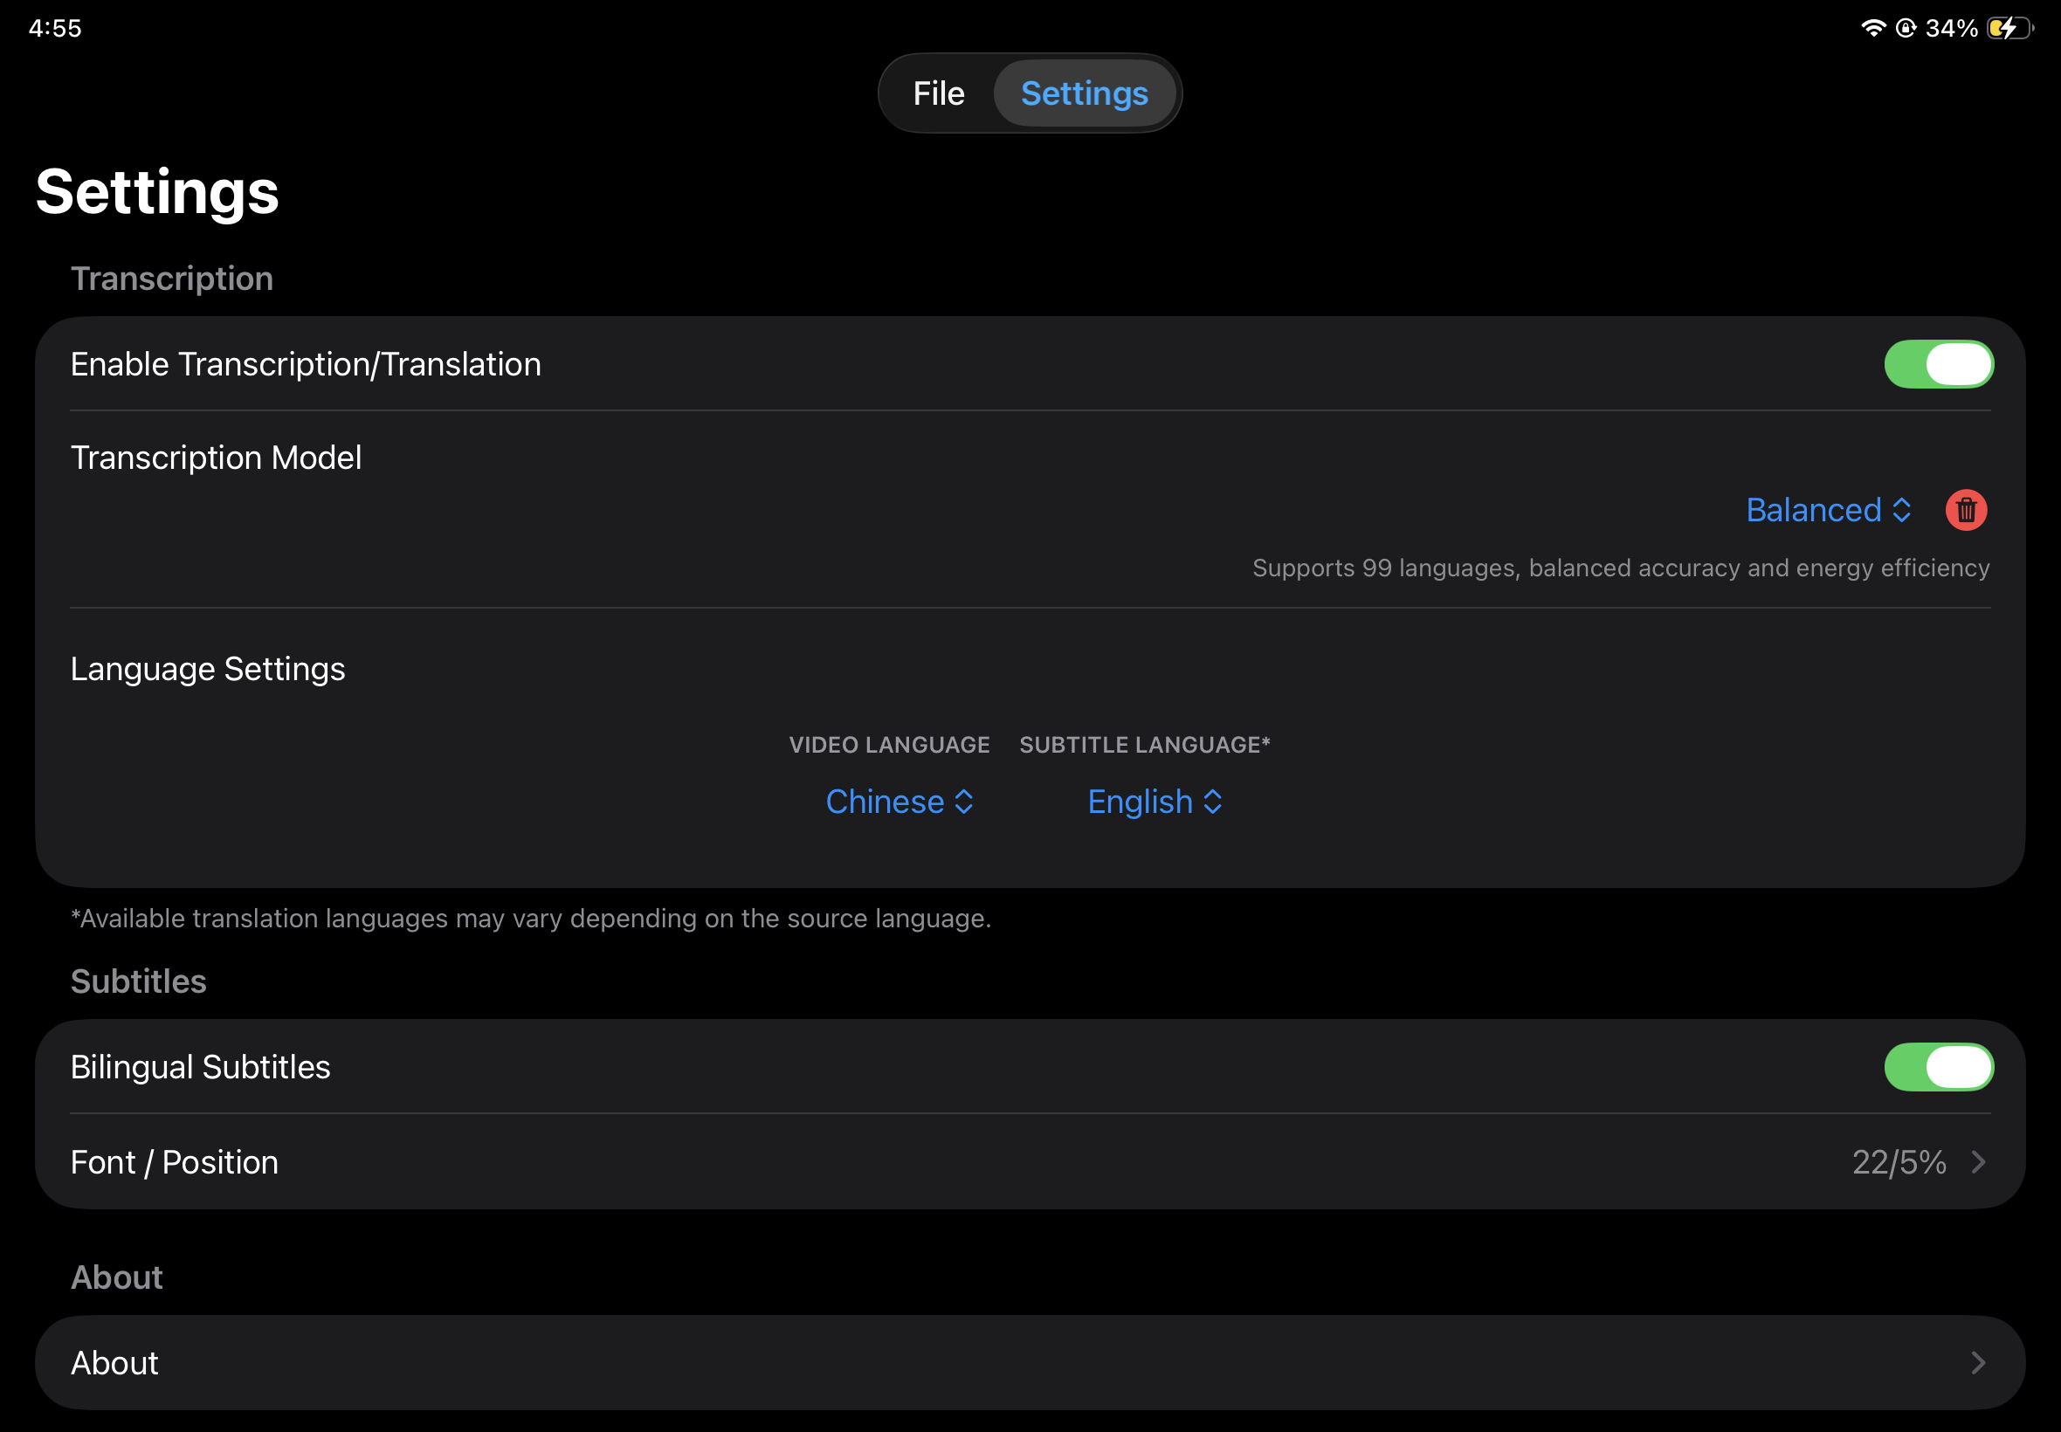
Task: Click the 22/5% font position value
Action: [1899, 1162]
